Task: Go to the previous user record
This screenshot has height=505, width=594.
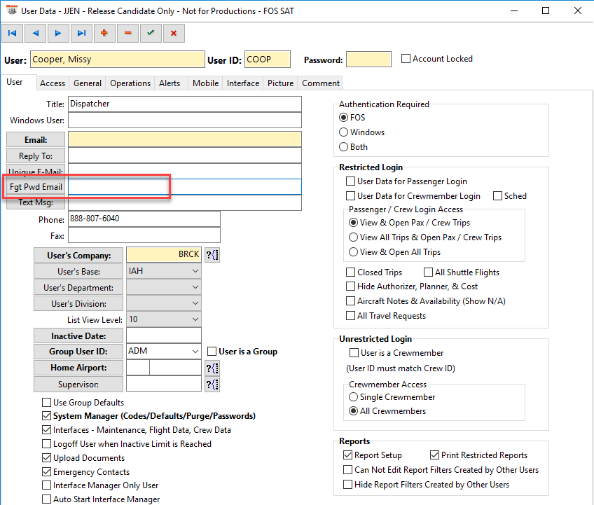Action: click(x=35, y=34)
